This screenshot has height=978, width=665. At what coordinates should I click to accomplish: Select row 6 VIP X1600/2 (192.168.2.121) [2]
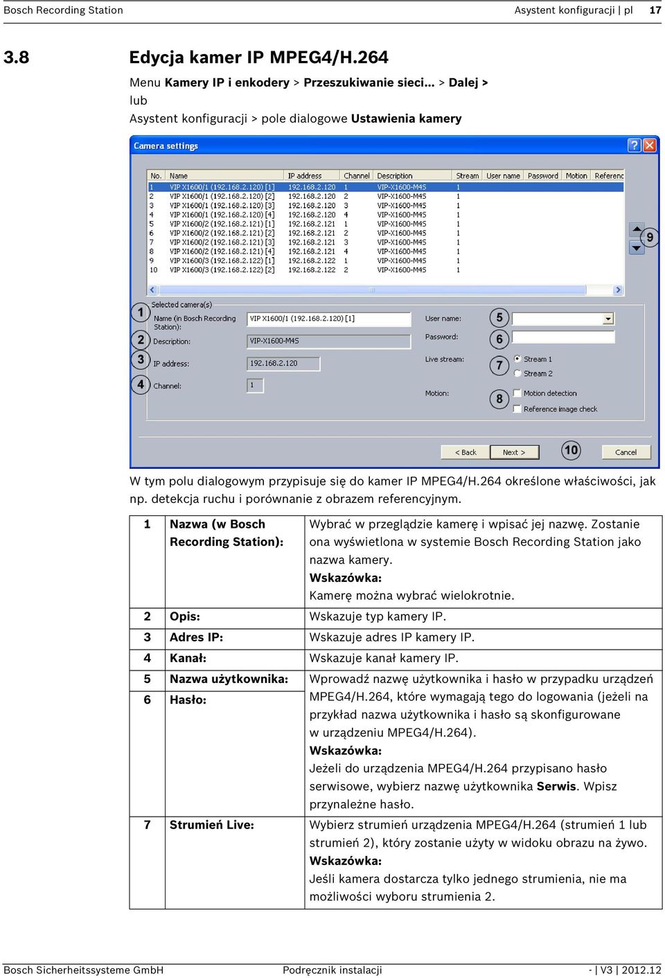pyautogui.click(x=386, y=233)
